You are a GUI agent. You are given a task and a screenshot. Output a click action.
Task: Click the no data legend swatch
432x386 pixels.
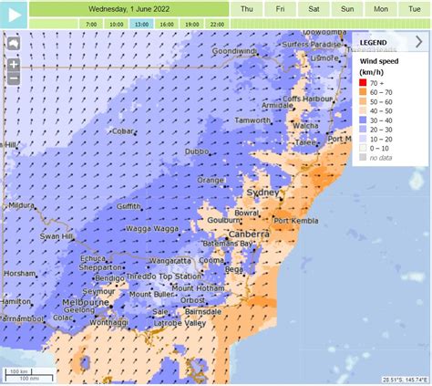pyautogui.click(x=363, y=157)
